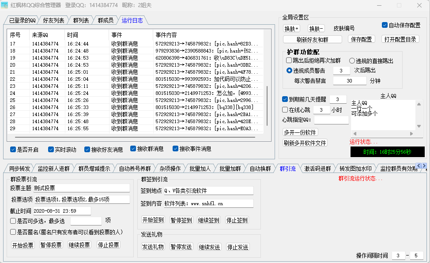Click the 换肤+ skin button
The width and height of the screenshot is (430, 263).
point(291,28)
